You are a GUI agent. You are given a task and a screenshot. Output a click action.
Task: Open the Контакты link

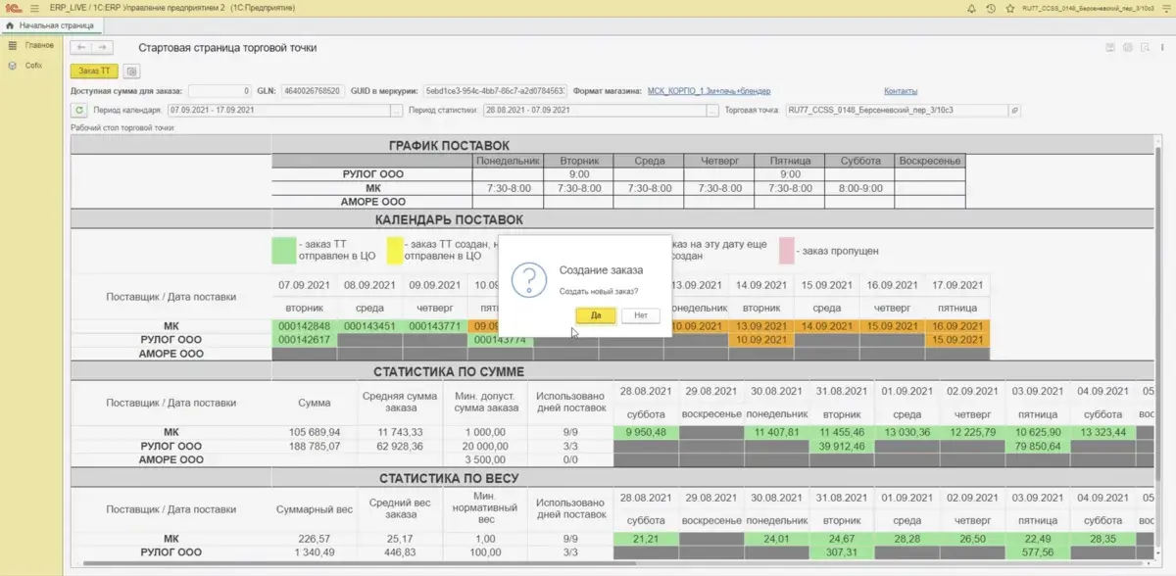(x=901, y=91)
